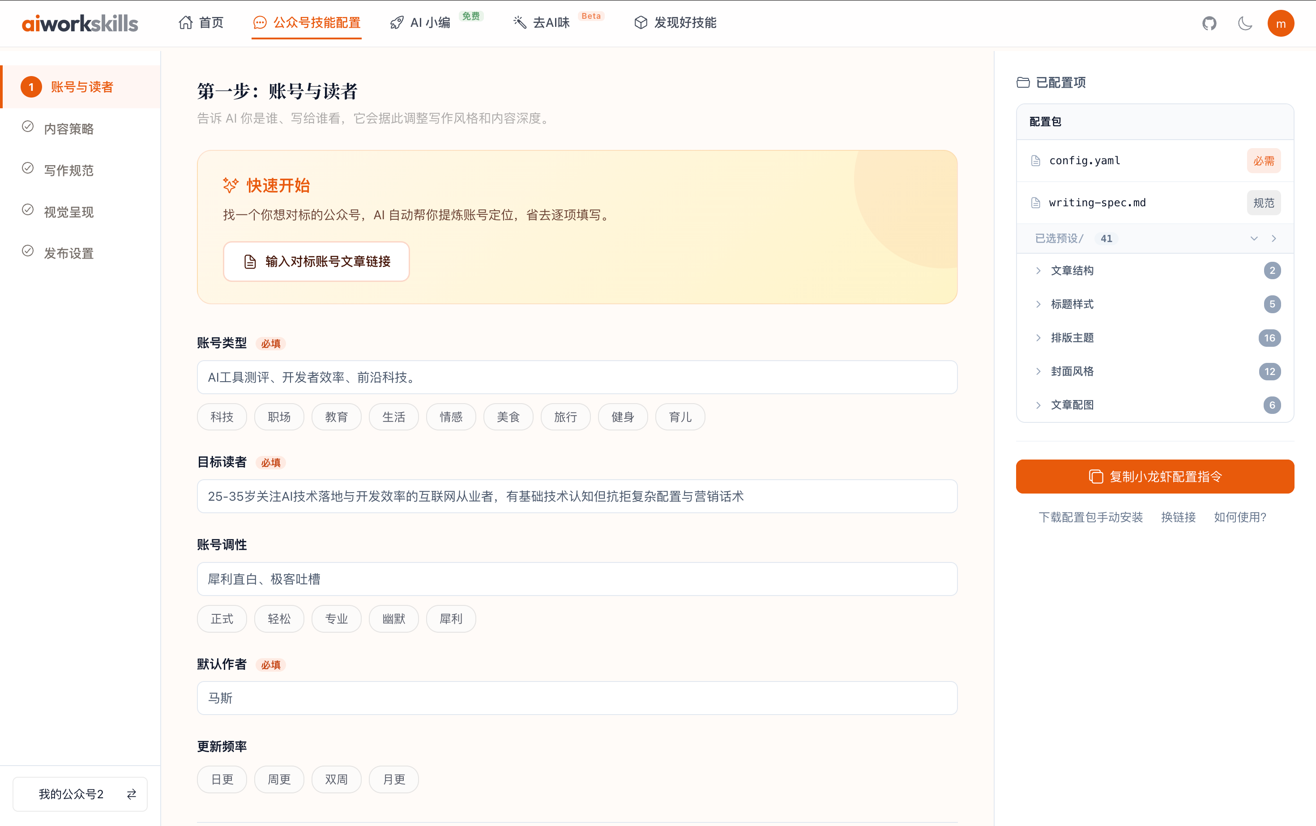Screen dimensions: 1316x826
Task: Click 输入对标账号文章链接 button
Action: point(316,262)
